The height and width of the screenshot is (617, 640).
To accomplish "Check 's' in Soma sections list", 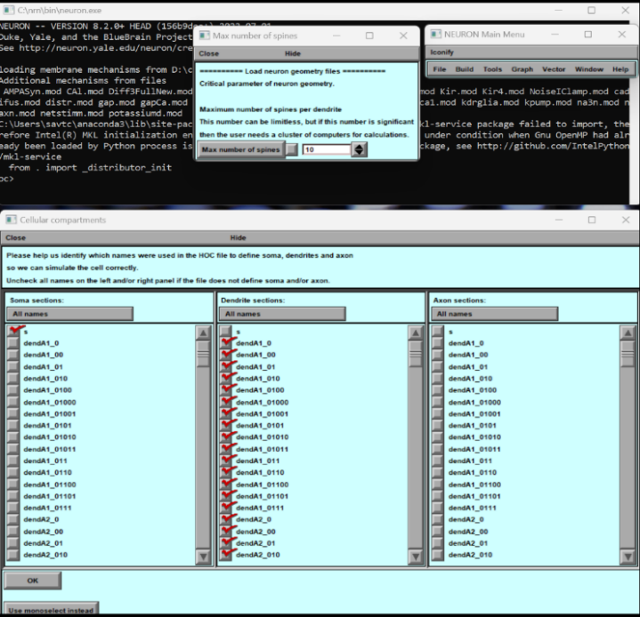I will coord(14,331).
